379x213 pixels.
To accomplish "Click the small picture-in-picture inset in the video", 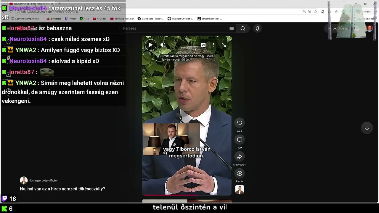I will (171, 139).
